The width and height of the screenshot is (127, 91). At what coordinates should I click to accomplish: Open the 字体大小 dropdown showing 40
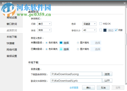[x=89, y=30]
